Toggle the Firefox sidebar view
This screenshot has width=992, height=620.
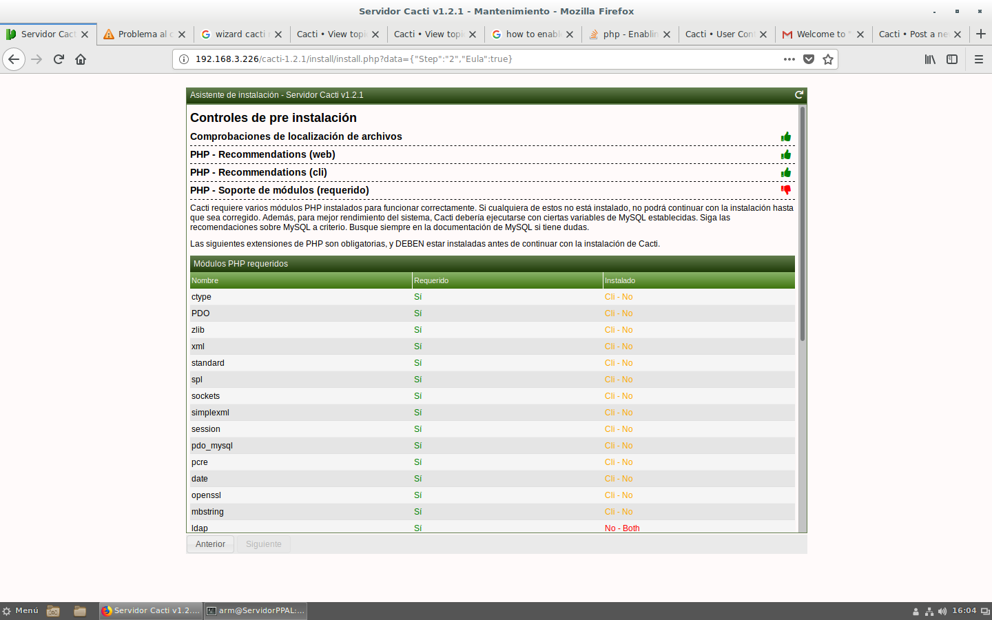[952, 59]
